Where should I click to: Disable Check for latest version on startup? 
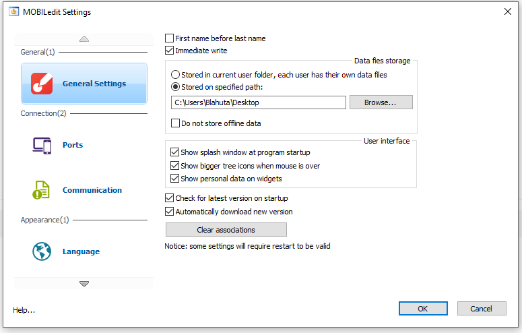pyautogui.click(x=169, y=198)
